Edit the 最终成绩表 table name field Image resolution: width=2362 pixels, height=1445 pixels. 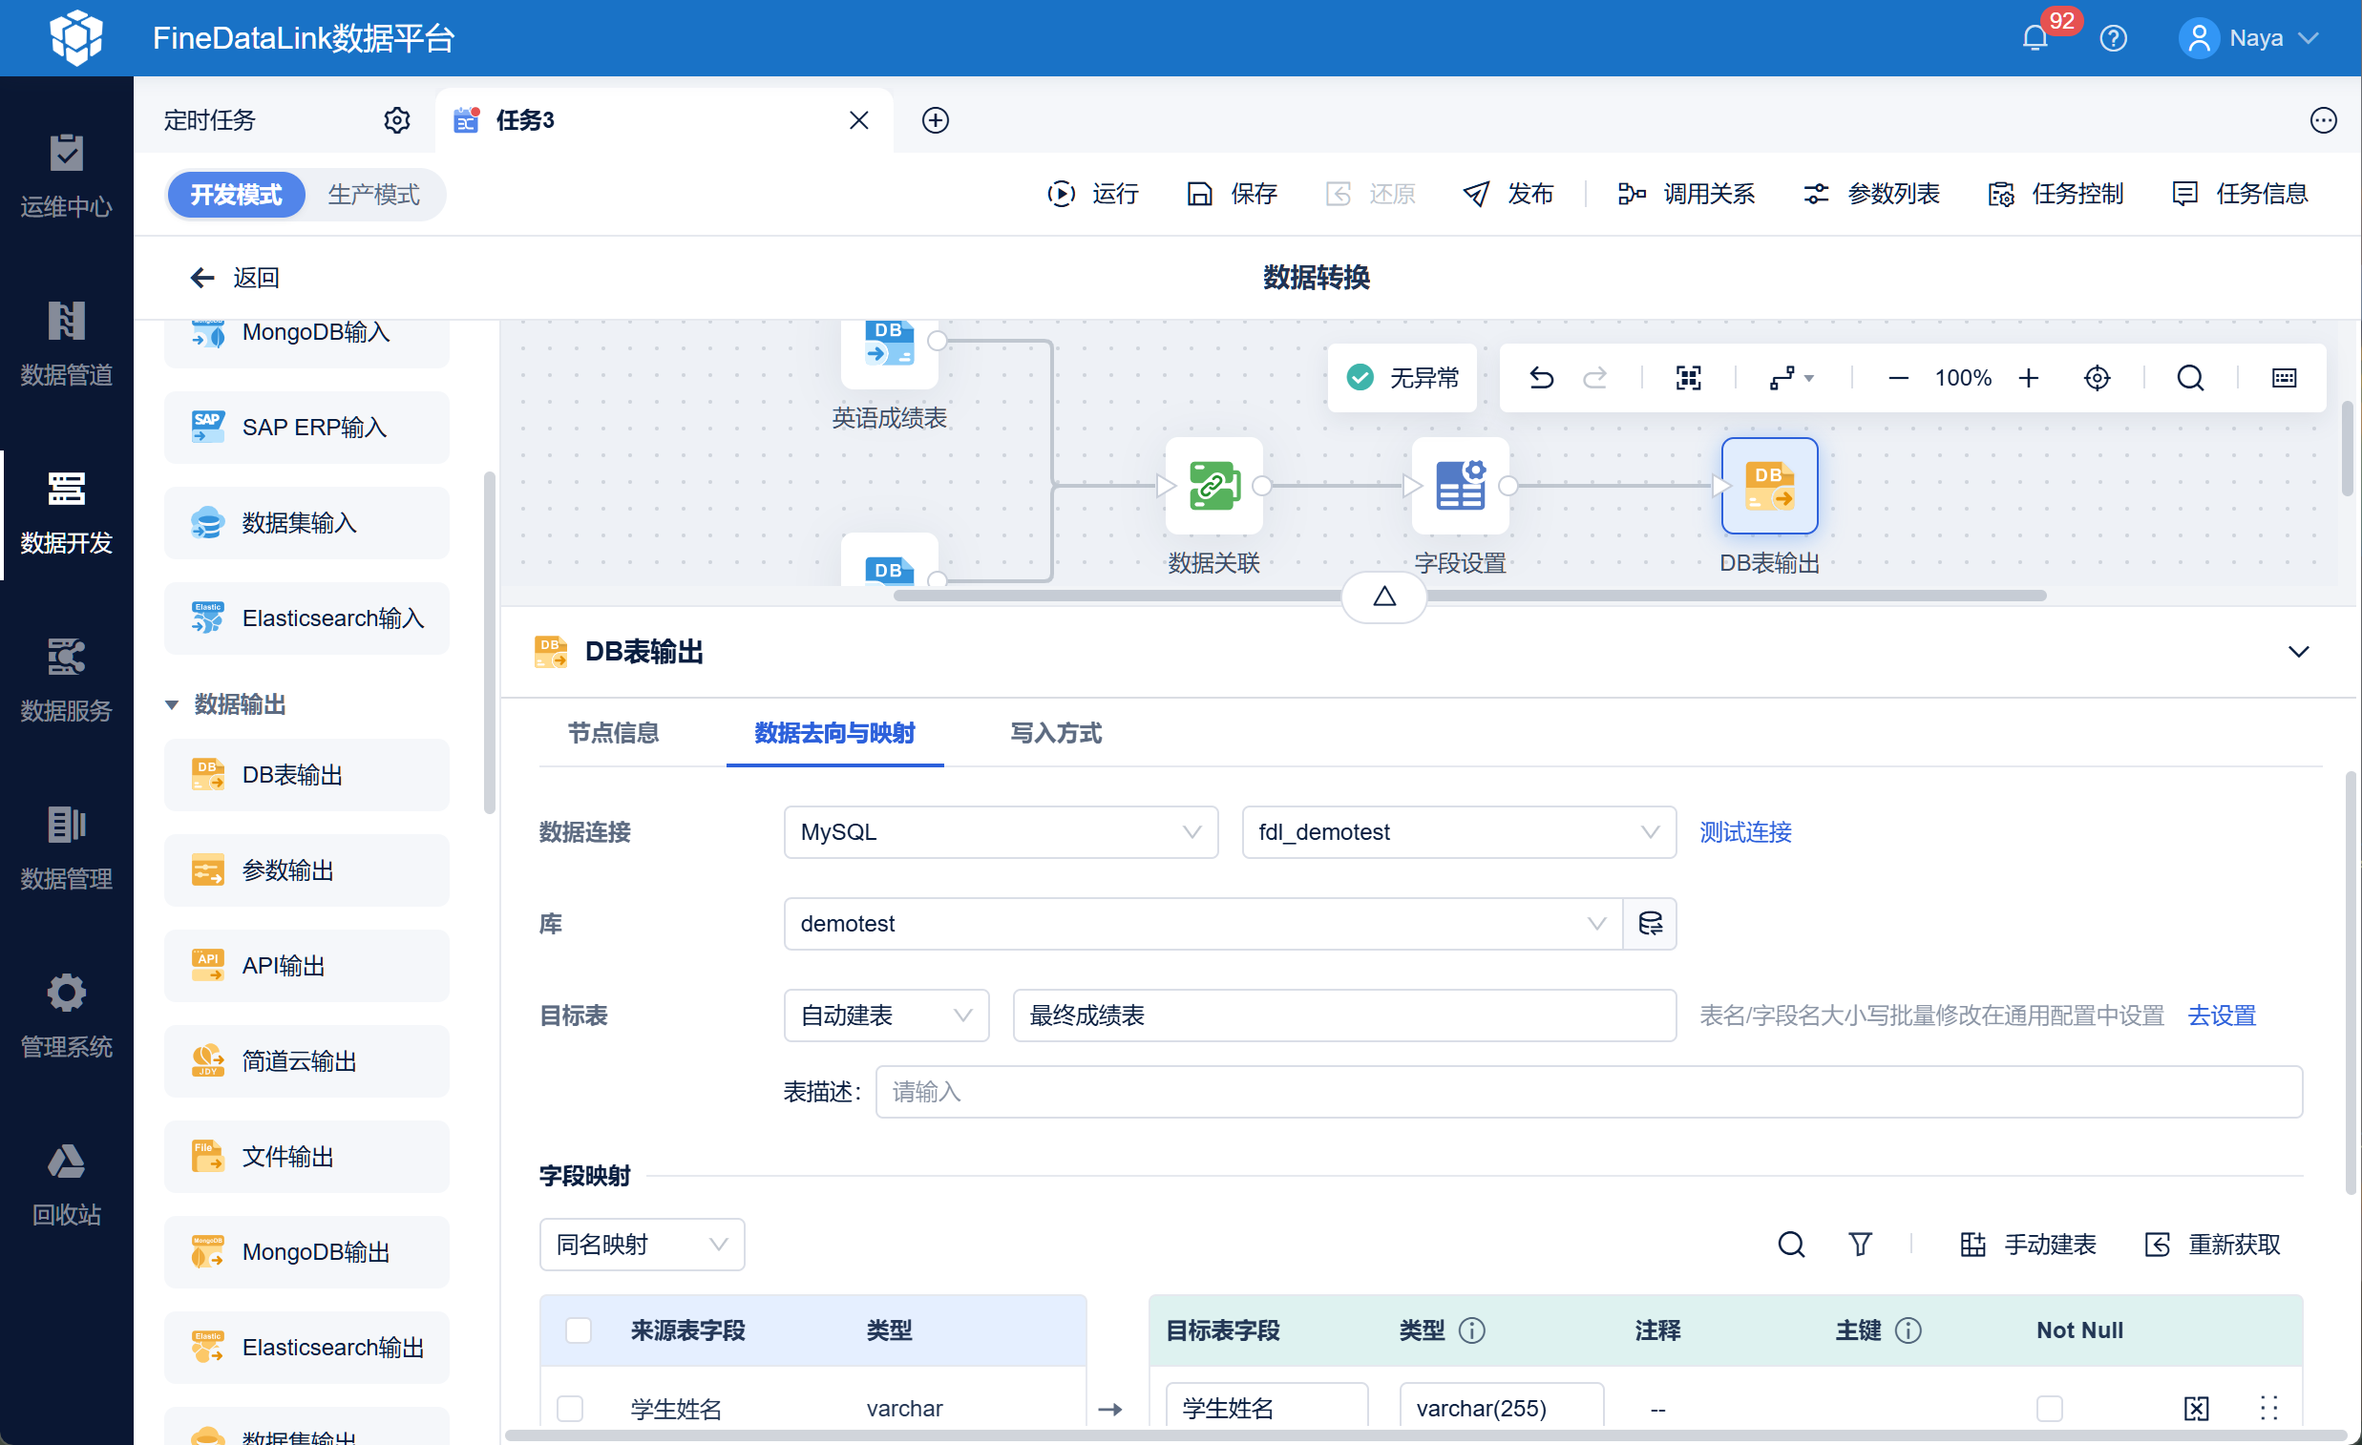pos(1344,1015)
